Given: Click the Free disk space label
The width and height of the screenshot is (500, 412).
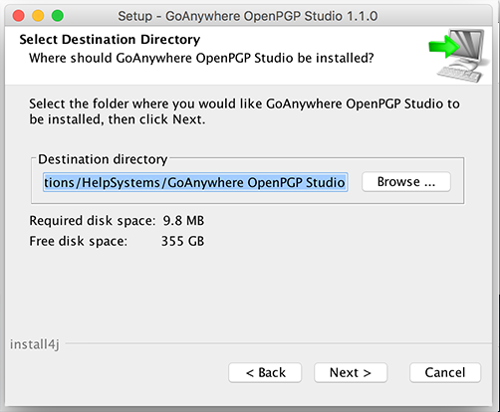Looking at the screenshot, I should [x=78, y=241].
